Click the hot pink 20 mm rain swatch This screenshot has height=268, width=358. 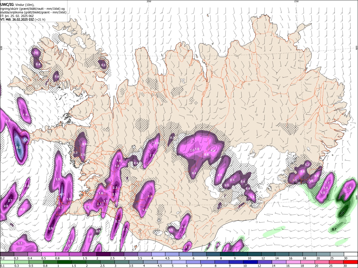coord(322,262)
